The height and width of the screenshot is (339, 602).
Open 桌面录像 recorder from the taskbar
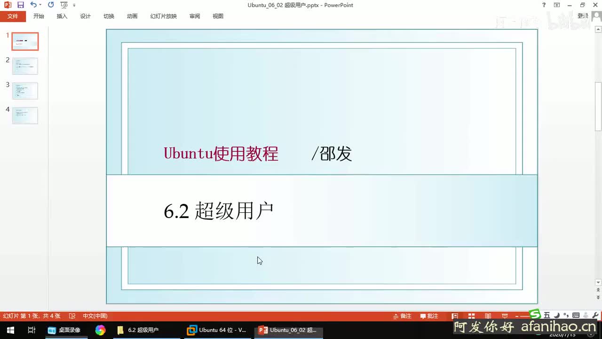(65, 330)
